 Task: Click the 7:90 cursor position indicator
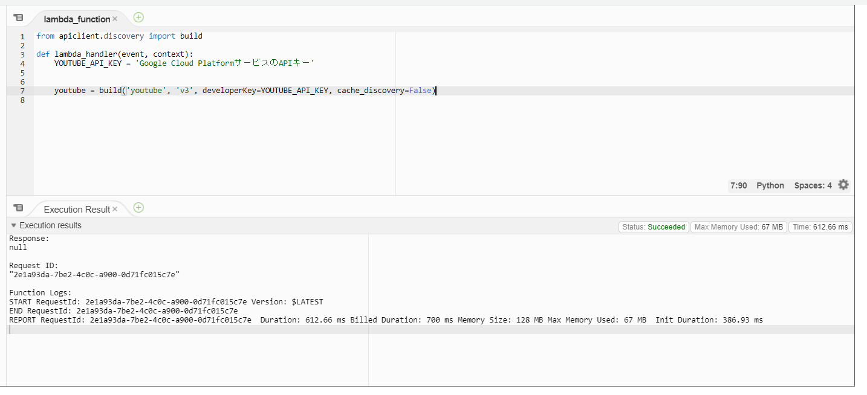point(738,185)
